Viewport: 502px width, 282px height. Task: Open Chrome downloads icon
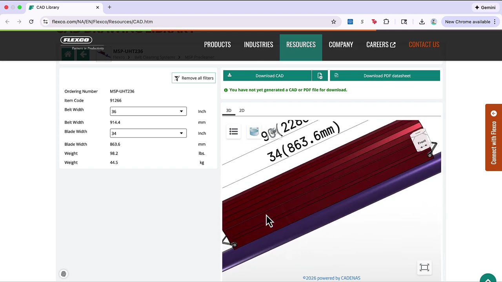(x=422, y=22)
